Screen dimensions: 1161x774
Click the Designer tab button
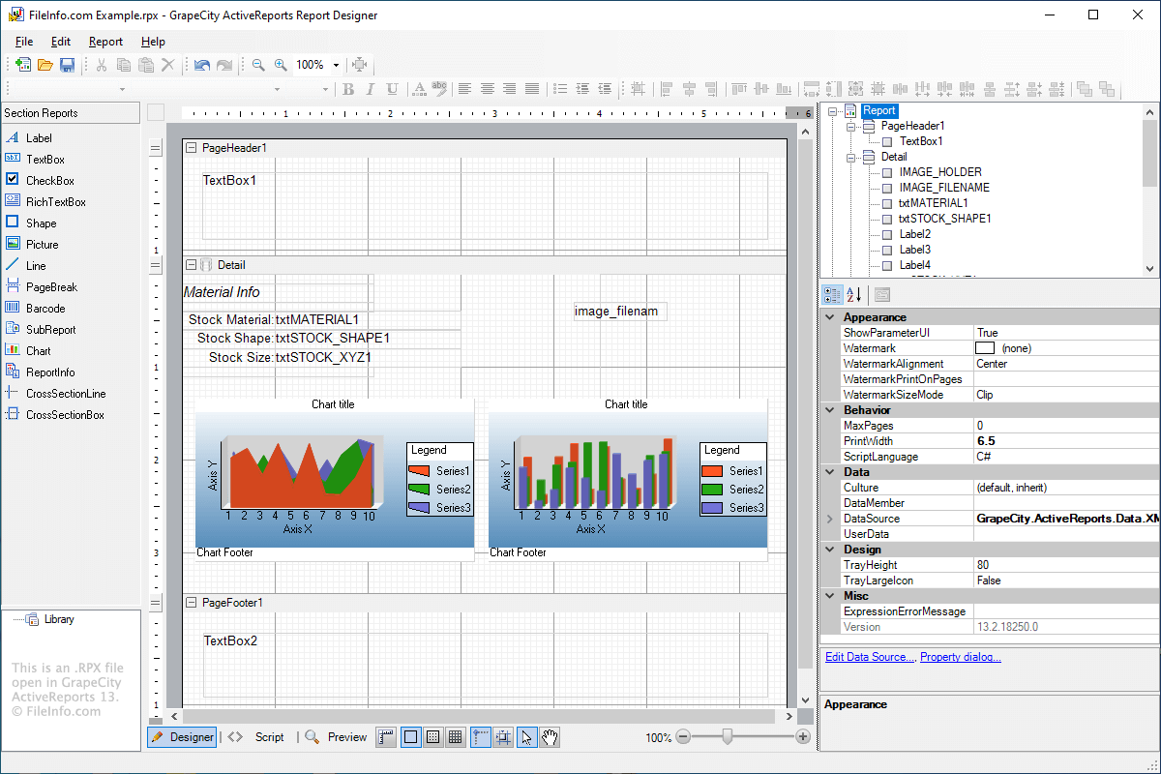coord(182,737)
